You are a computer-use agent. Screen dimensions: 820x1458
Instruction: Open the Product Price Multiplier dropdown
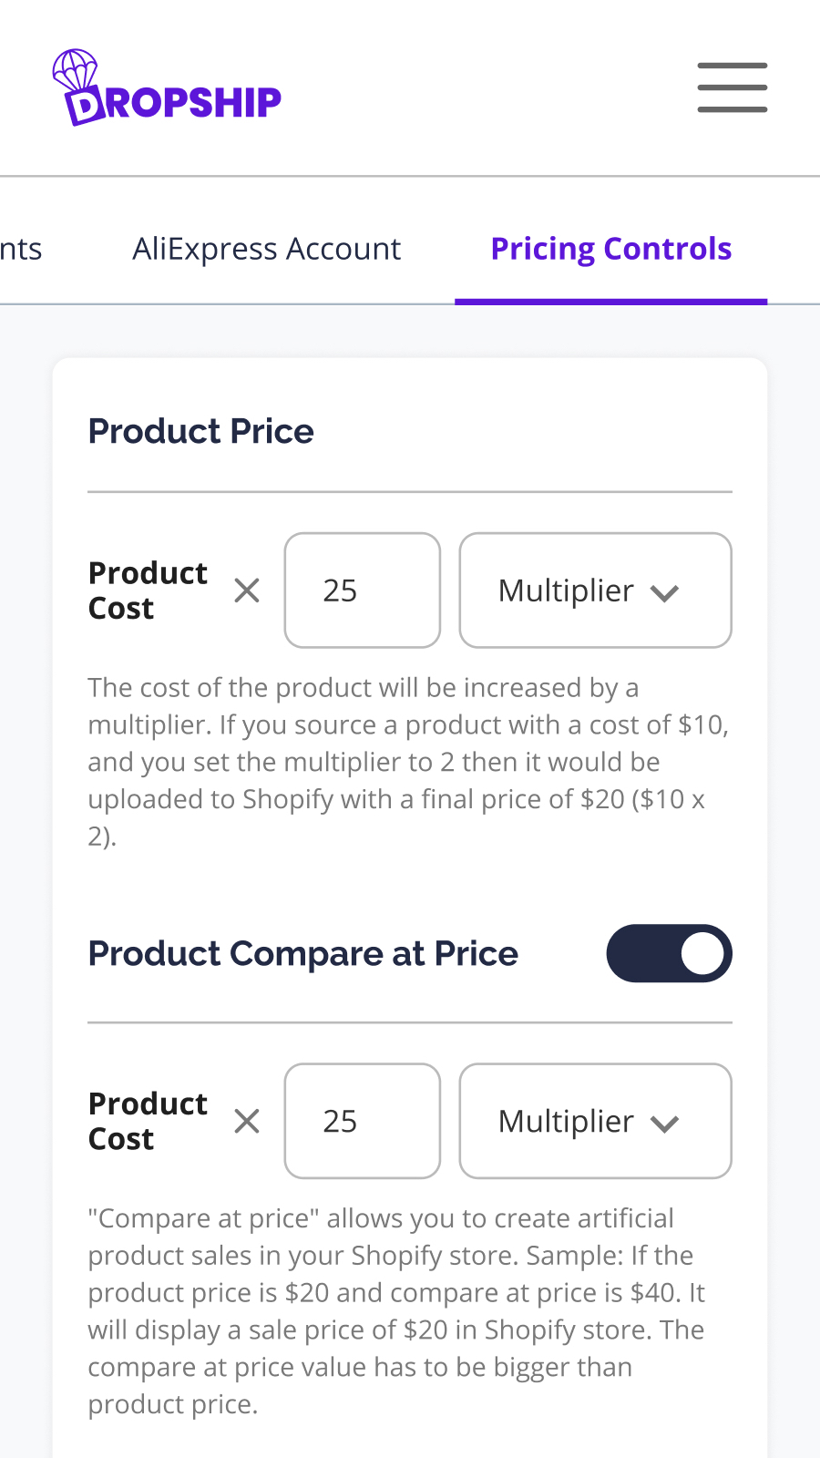[x=595, y=590]
